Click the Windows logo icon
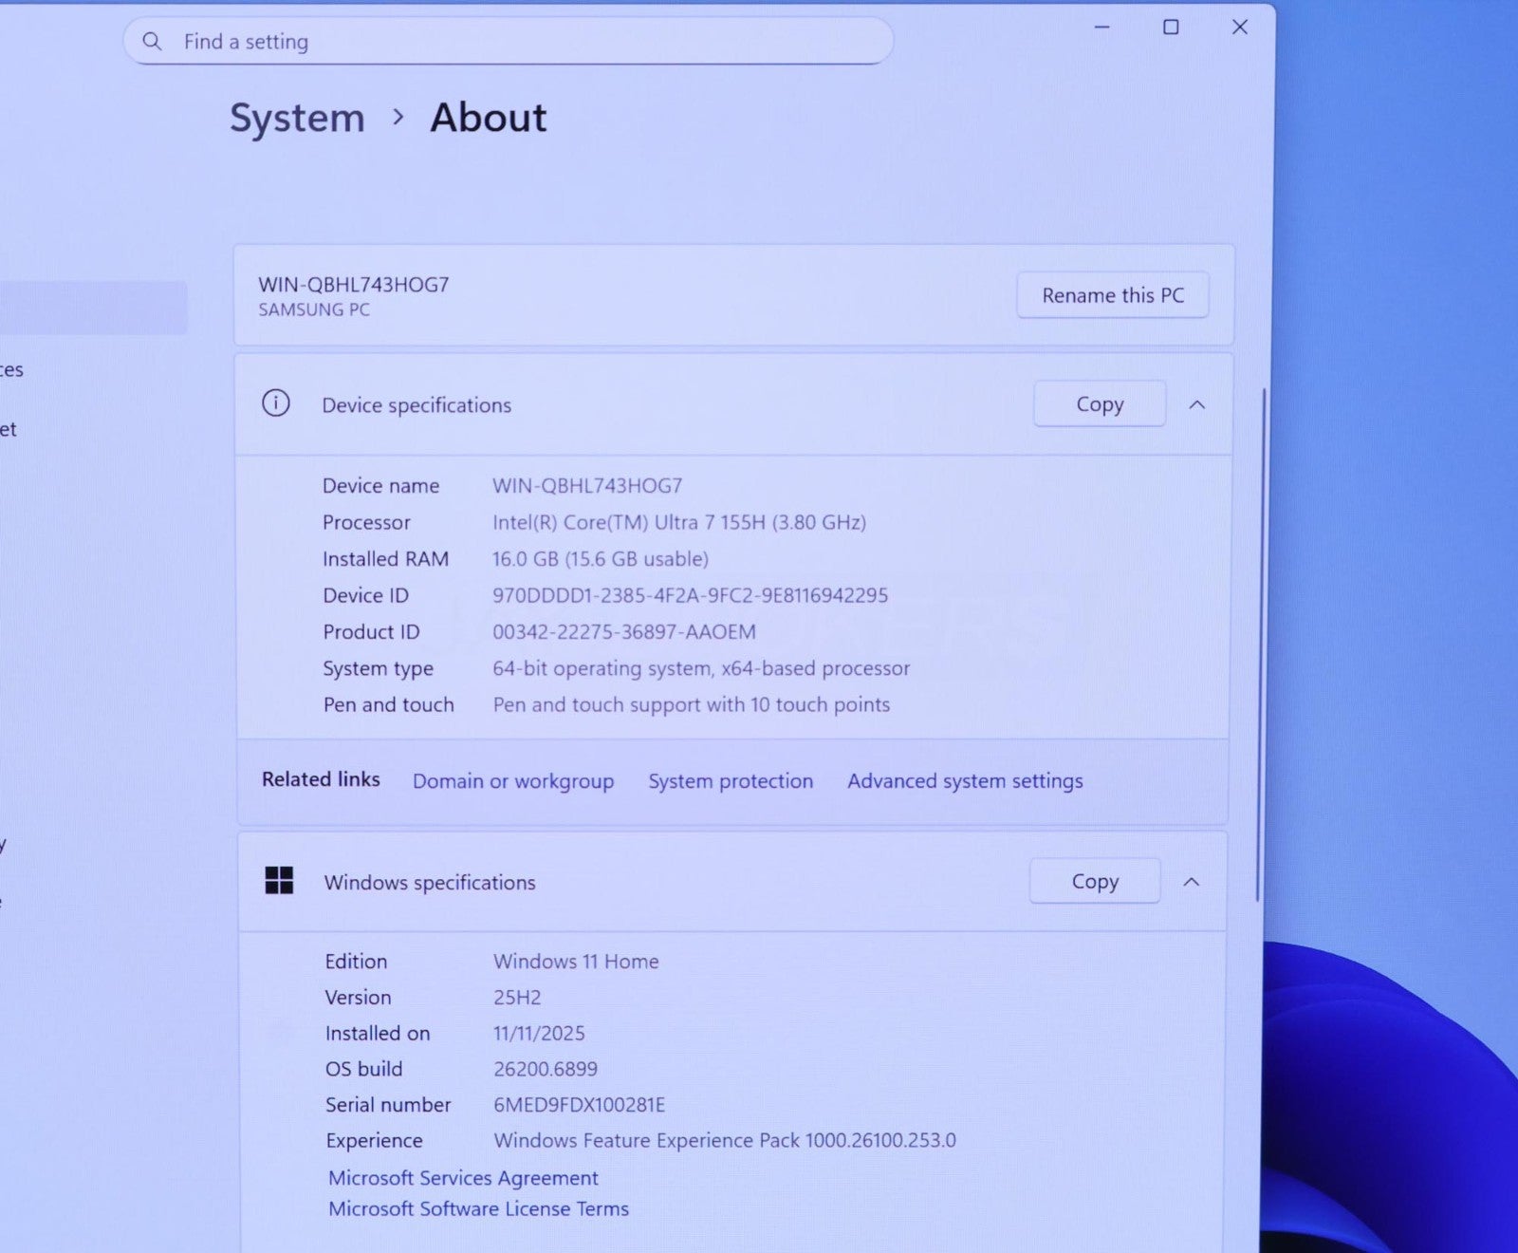The image size is (1518, 1253). 279,881
